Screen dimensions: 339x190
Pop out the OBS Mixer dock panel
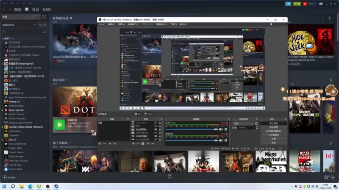(x=229, y=119)
